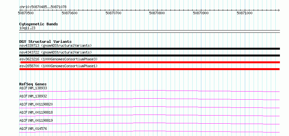
Task: Select ruler position 50870700
Action: click(x=114, y=13)
